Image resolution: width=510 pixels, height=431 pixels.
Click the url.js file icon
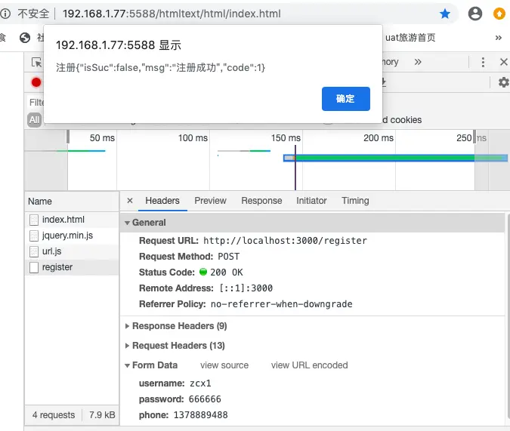tap(34, 251)
